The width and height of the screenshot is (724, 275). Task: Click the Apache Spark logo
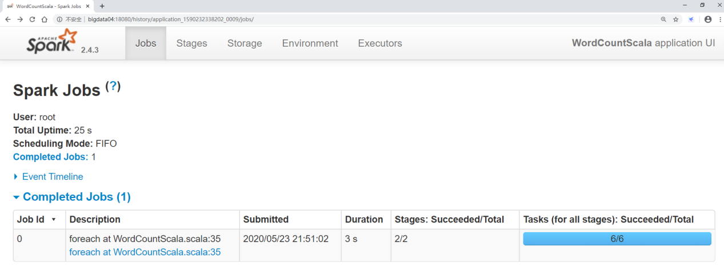pos(51,42)
